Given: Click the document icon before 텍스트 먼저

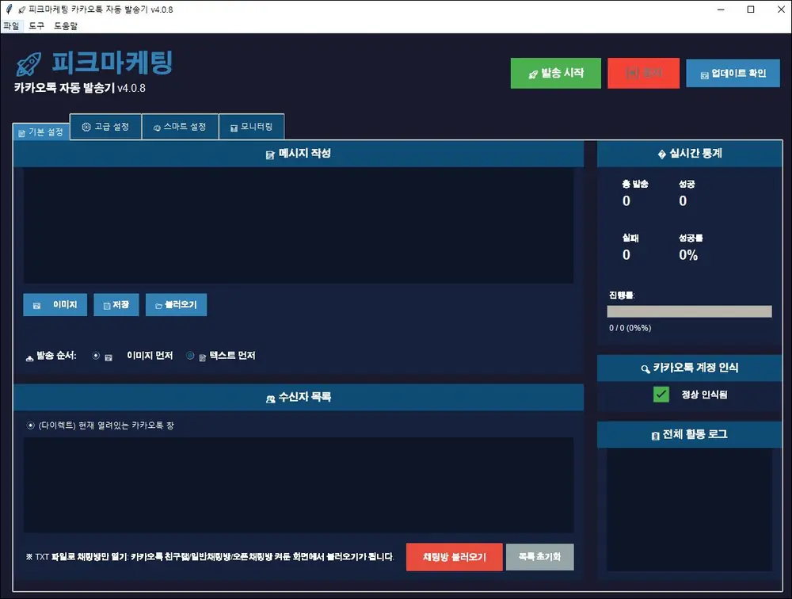Looking at the screenshot, I should [x=202, y=357].
